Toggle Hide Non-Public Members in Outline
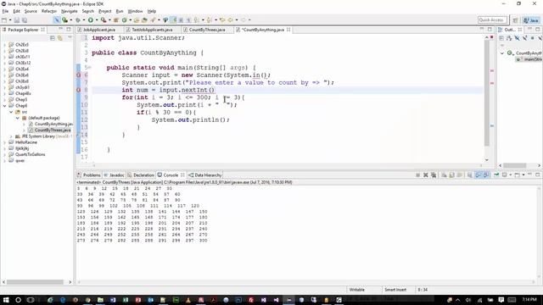This screenshot has width=543, height=305. coord(533,38)
